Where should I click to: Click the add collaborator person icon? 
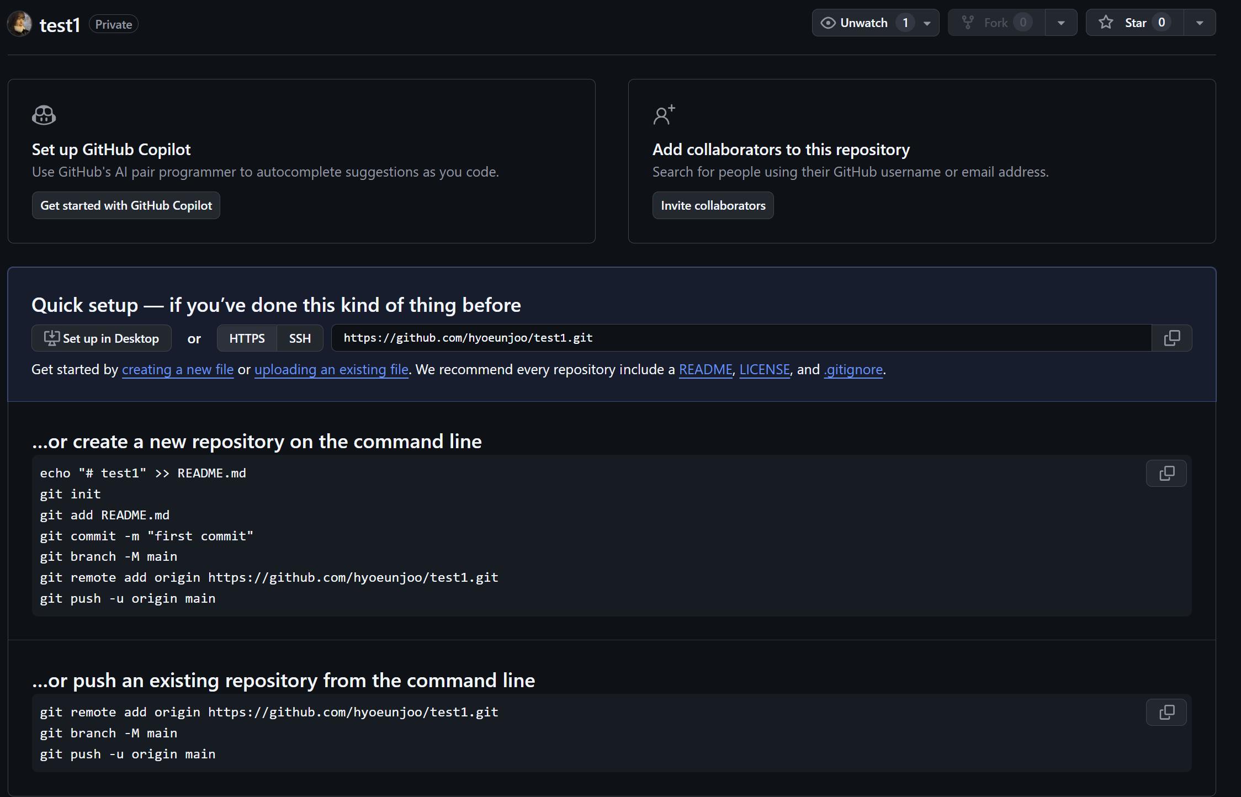click(664, 115)
